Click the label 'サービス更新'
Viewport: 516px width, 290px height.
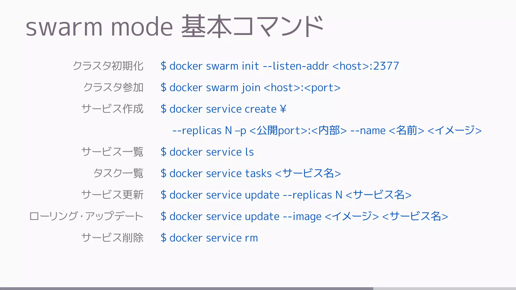[112, 195]
